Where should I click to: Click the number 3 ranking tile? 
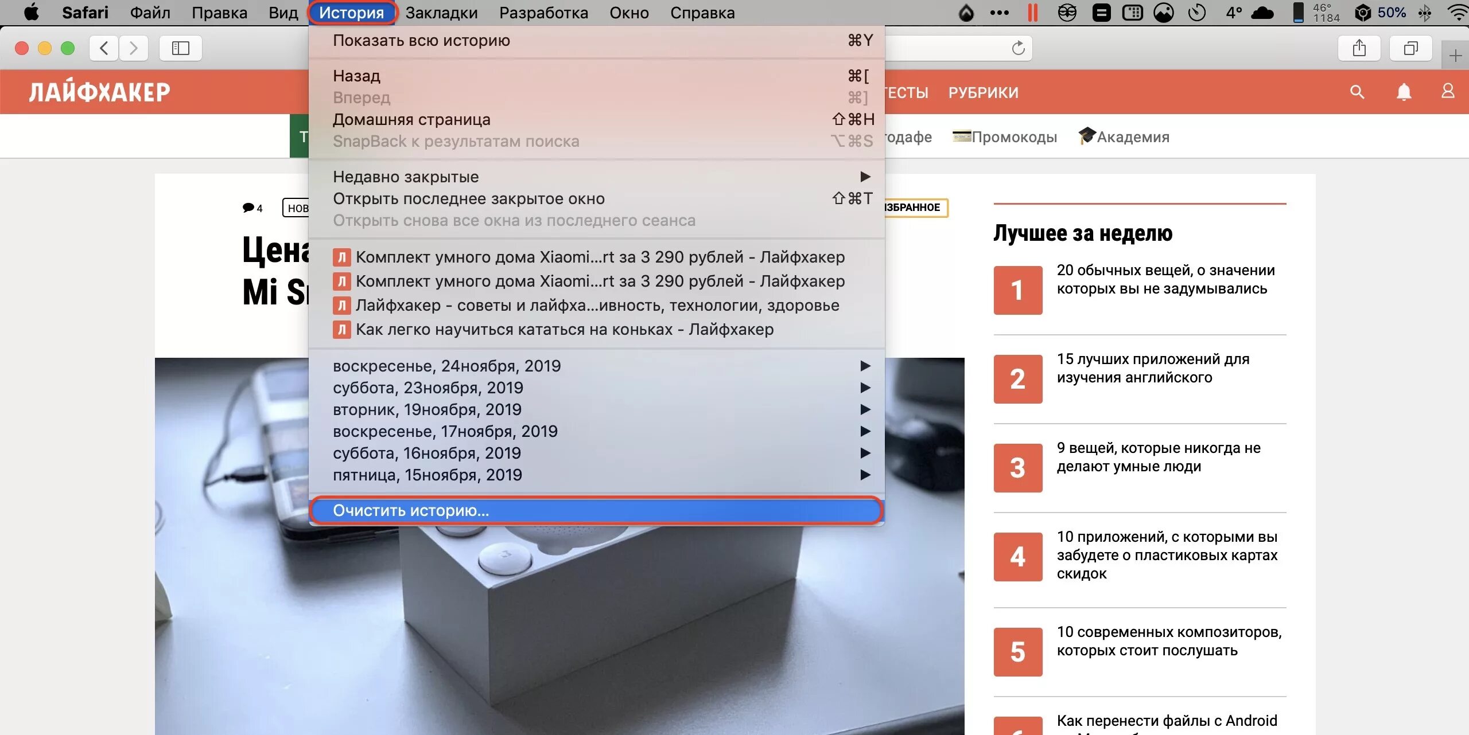click(x=1018, y=468)
